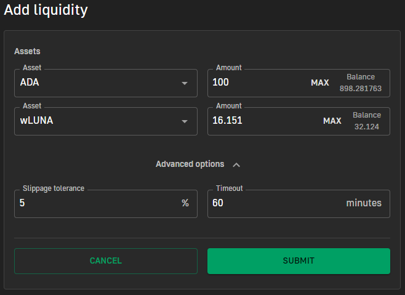Click MAX for the wLUNA amount
Image resolution: width=405 pixels, height=295 pixels.
pos(332,121)
